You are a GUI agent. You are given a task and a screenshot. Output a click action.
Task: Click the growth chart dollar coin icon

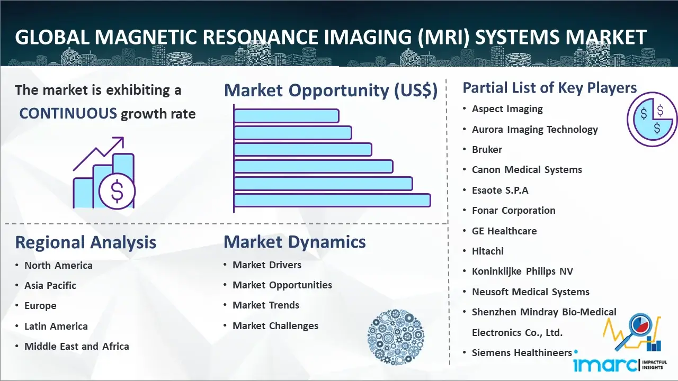104,174
